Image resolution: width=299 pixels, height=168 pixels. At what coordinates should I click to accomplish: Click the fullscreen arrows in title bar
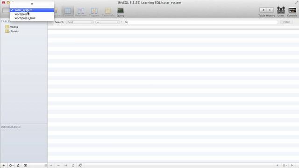296,3
